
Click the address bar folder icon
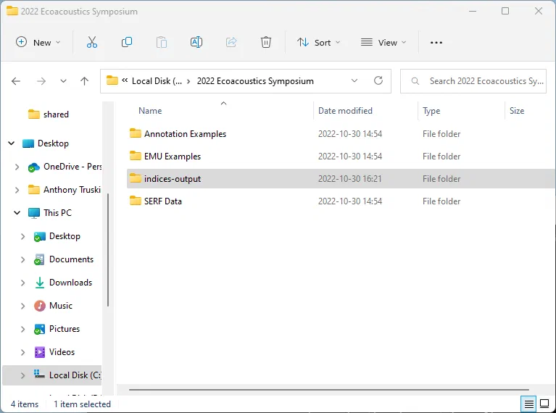112,80
